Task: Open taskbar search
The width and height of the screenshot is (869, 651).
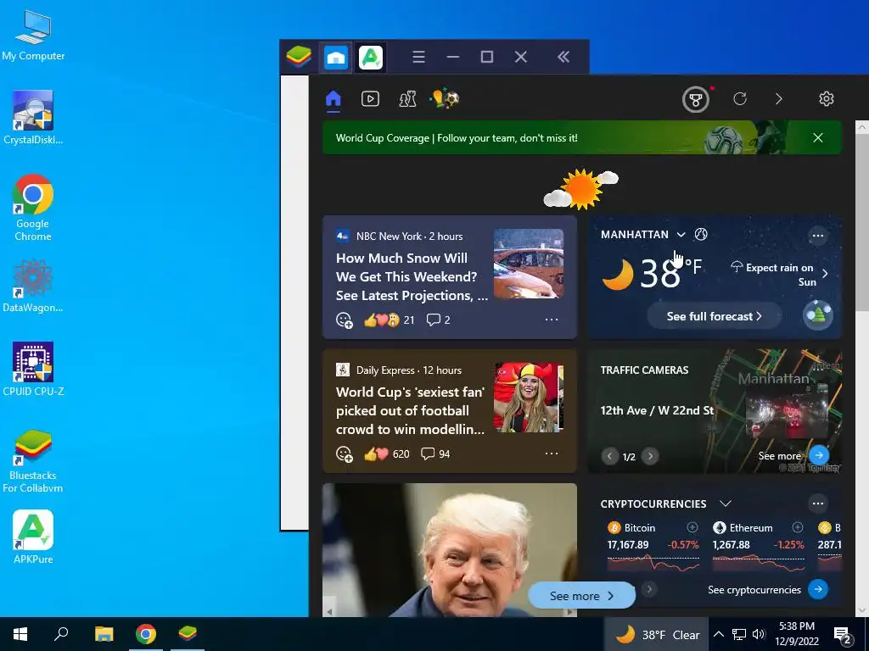Action: 61,634
